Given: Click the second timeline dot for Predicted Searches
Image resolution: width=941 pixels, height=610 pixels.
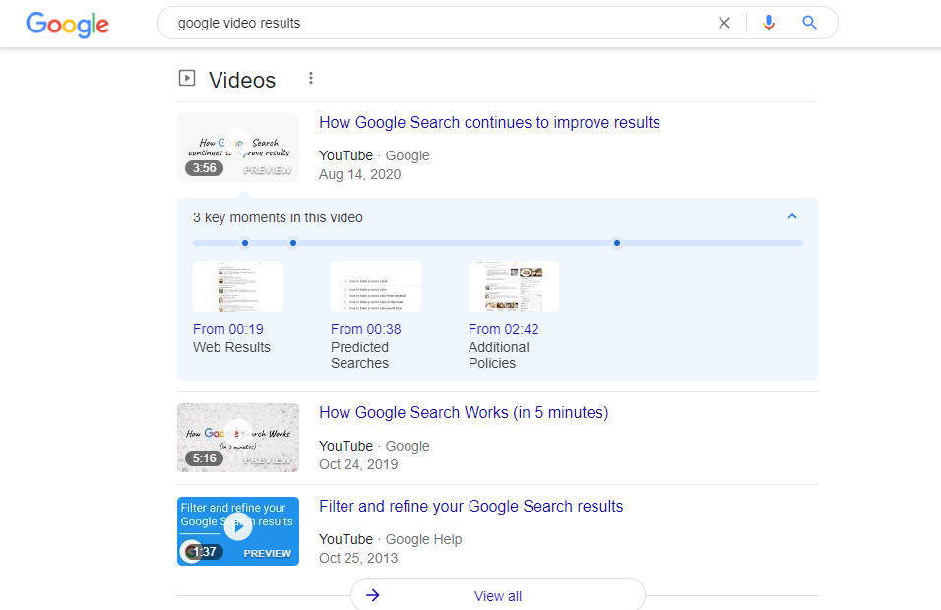Looking at the screenshot, I should (x=293, y=243).
